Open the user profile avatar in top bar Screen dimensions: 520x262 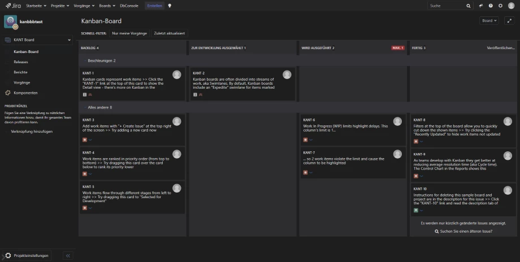coord(511,6)
